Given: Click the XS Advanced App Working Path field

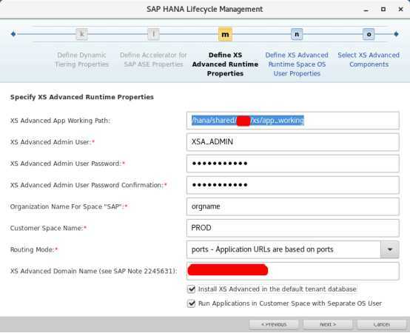Looking at the screenshot, I should [x=293, y=121].
